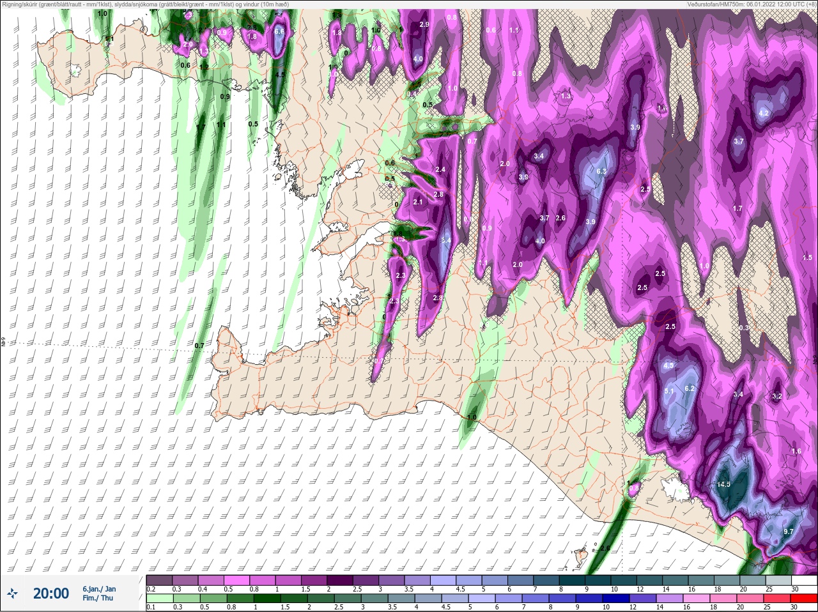Click the 5.1 precipitation value on map
818x612 pixels.
tap(669, 391)
